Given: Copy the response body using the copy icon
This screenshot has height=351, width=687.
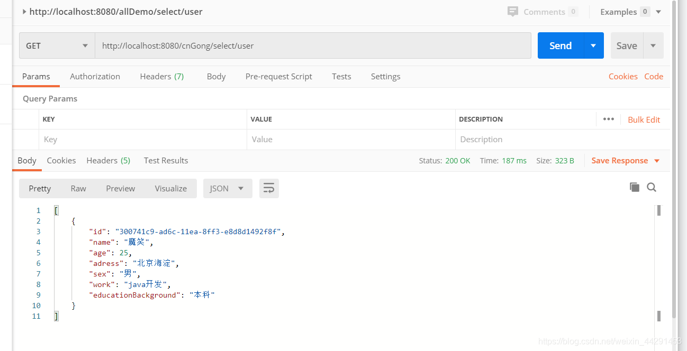Looking at the screenshot, I should point(635,187).
